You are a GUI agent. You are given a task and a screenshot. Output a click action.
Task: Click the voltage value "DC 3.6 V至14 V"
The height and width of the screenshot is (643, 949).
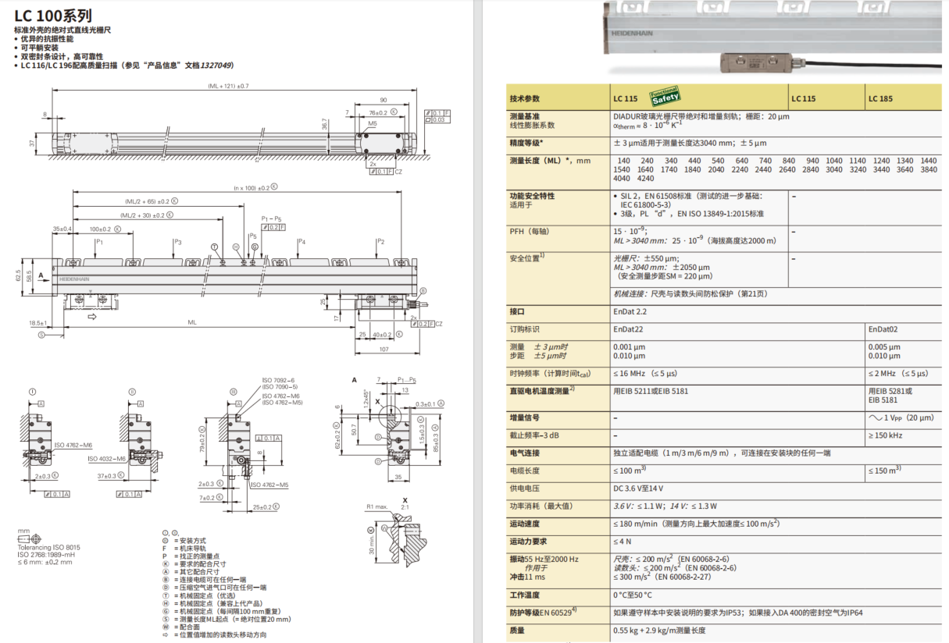(638, 488)
